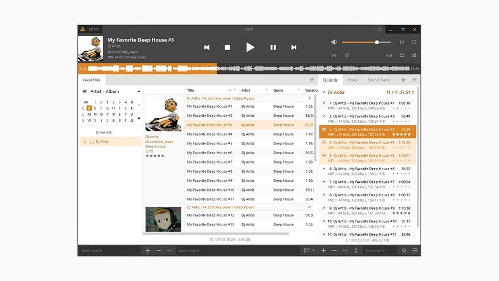Collapse the first Dj Antiz album group
The height and width of the screenshot is (281, 499).
(309, 98)
